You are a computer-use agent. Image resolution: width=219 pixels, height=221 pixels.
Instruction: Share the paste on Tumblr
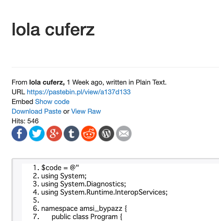click(x=72, y=133)
